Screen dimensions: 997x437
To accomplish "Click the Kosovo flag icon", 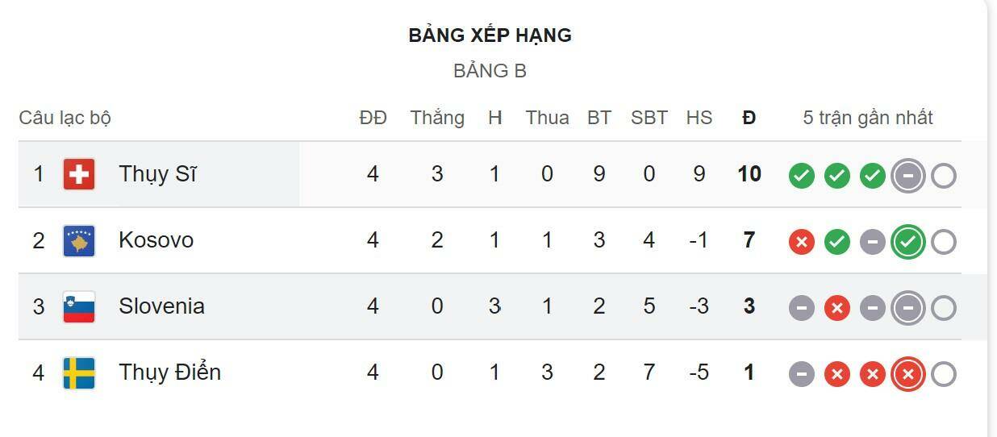I will (x=79, y=240).
